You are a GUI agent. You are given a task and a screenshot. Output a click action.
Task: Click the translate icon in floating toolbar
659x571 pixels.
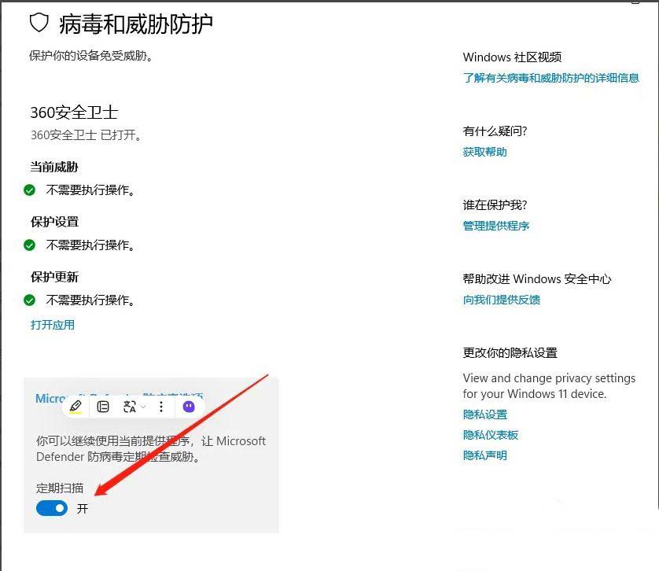130,407
